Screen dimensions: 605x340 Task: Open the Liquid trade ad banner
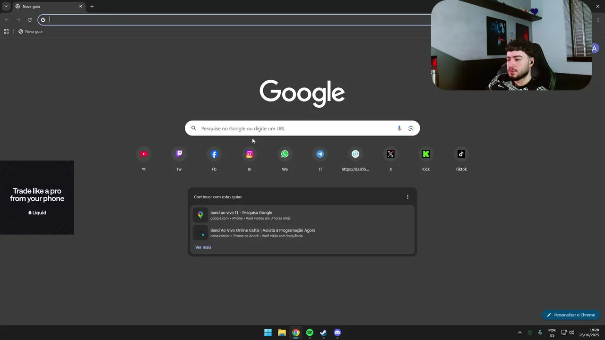coord(37,197)
